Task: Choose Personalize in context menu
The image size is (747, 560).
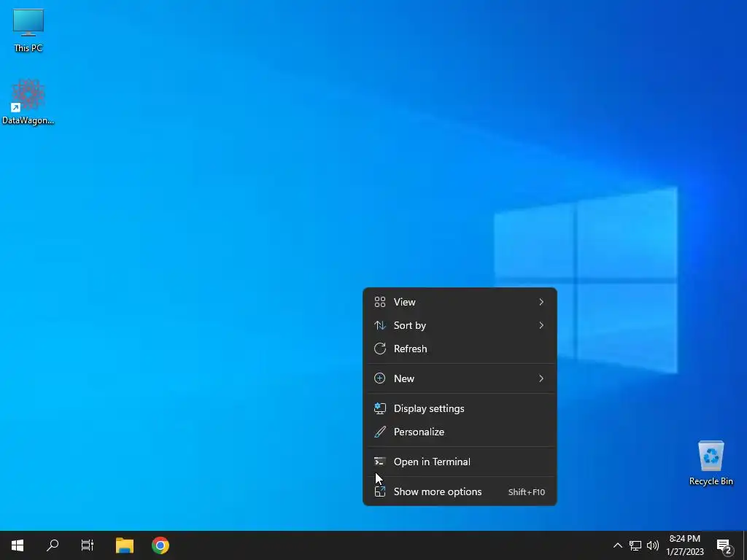Action: (x=460, y=432)
